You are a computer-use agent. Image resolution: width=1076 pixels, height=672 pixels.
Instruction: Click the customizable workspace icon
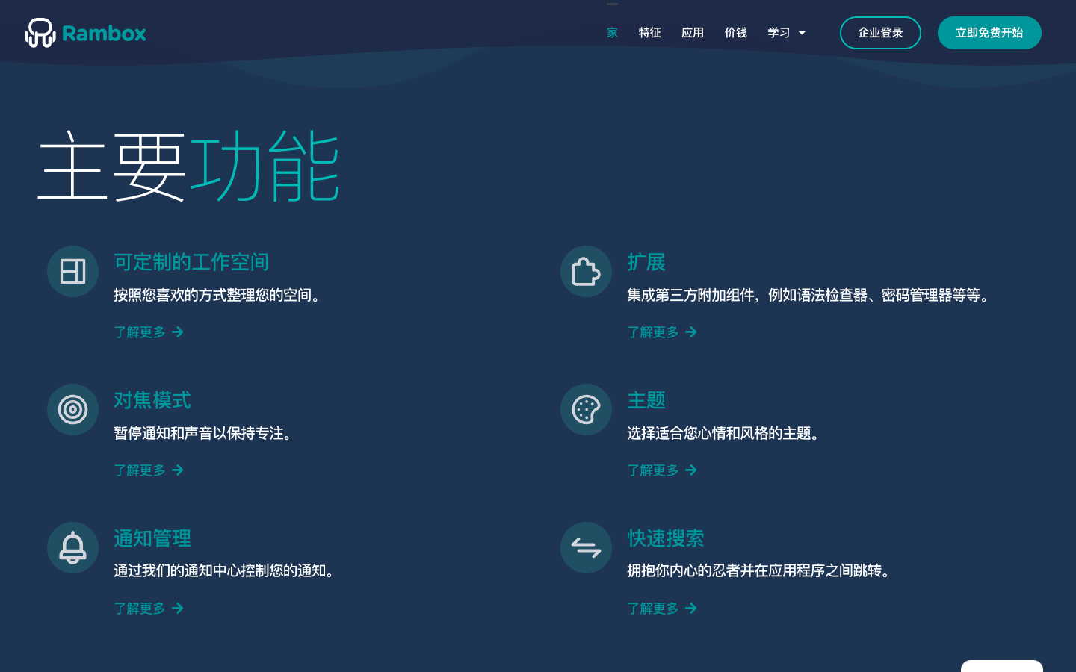(72, 271)
